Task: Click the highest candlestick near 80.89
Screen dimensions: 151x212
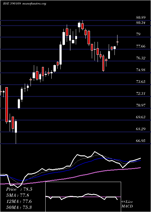Action: coord(82,26)
